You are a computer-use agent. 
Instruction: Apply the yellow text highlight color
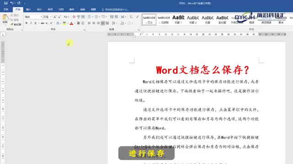click(64, 23)
